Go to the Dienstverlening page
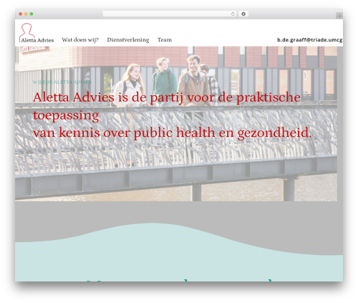 point(128,40)
